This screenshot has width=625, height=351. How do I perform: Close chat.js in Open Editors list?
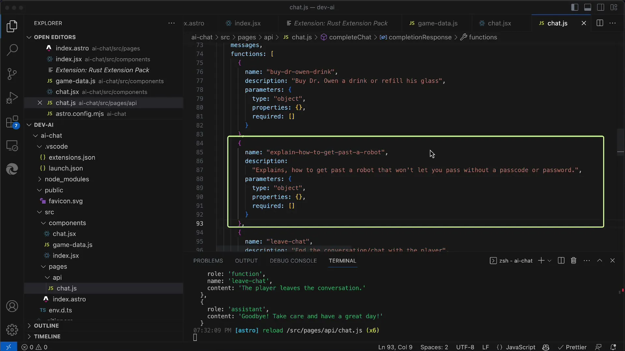[40, 103]
